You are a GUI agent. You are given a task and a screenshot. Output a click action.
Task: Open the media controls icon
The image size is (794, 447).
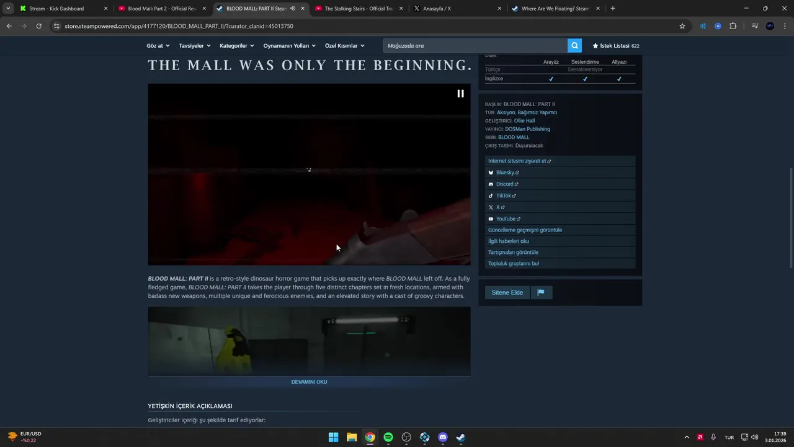(x=755, y=26)
